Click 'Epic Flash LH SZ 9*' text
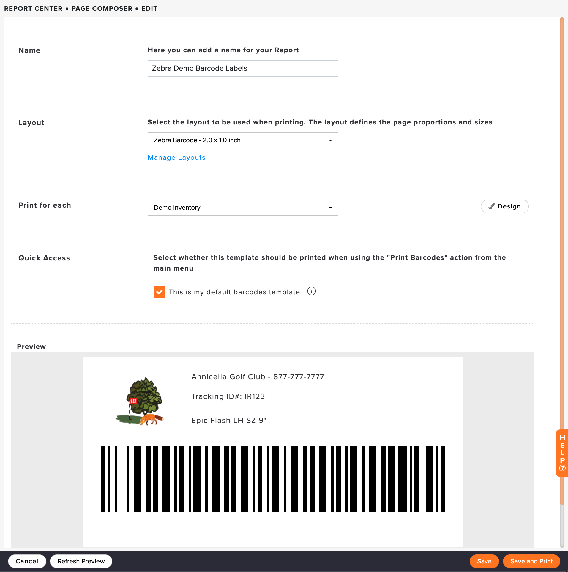 (x=229, y=420)
